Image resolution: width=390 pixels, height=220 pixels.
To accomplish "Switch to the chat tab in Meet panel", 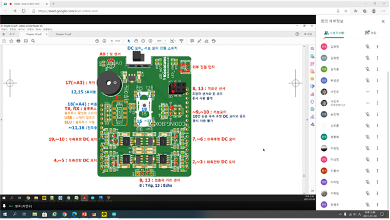I will pyautogui.click(x=370, y=33).
